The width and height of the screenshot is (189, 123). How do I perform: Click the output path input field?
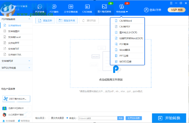[x=98, y=118]
